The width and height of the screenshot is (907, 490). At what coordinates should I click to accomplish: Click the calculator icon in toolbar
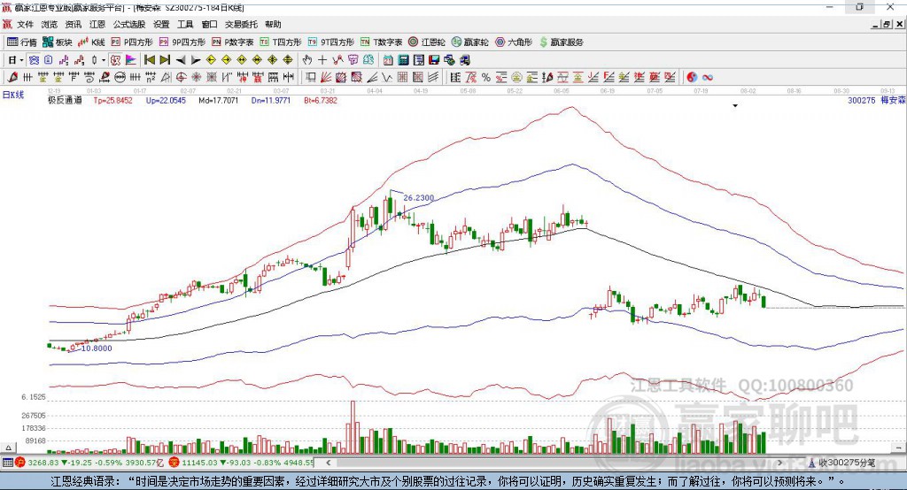[x=403, y=60]
